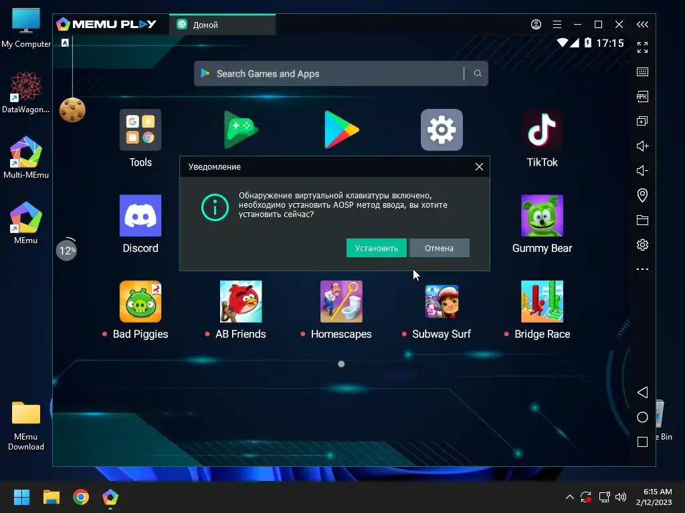
Task: Open MEmu hamburger menu
Action: point(557,25)
